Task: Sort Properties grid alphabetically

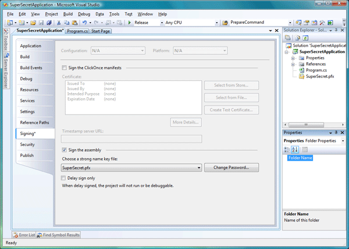Action: tap(295, 150)
